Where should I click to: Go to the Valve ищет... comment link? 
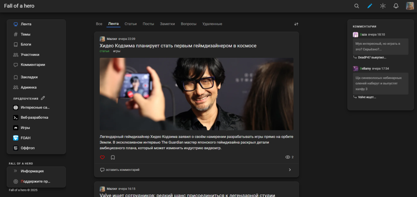pos(367,97)
